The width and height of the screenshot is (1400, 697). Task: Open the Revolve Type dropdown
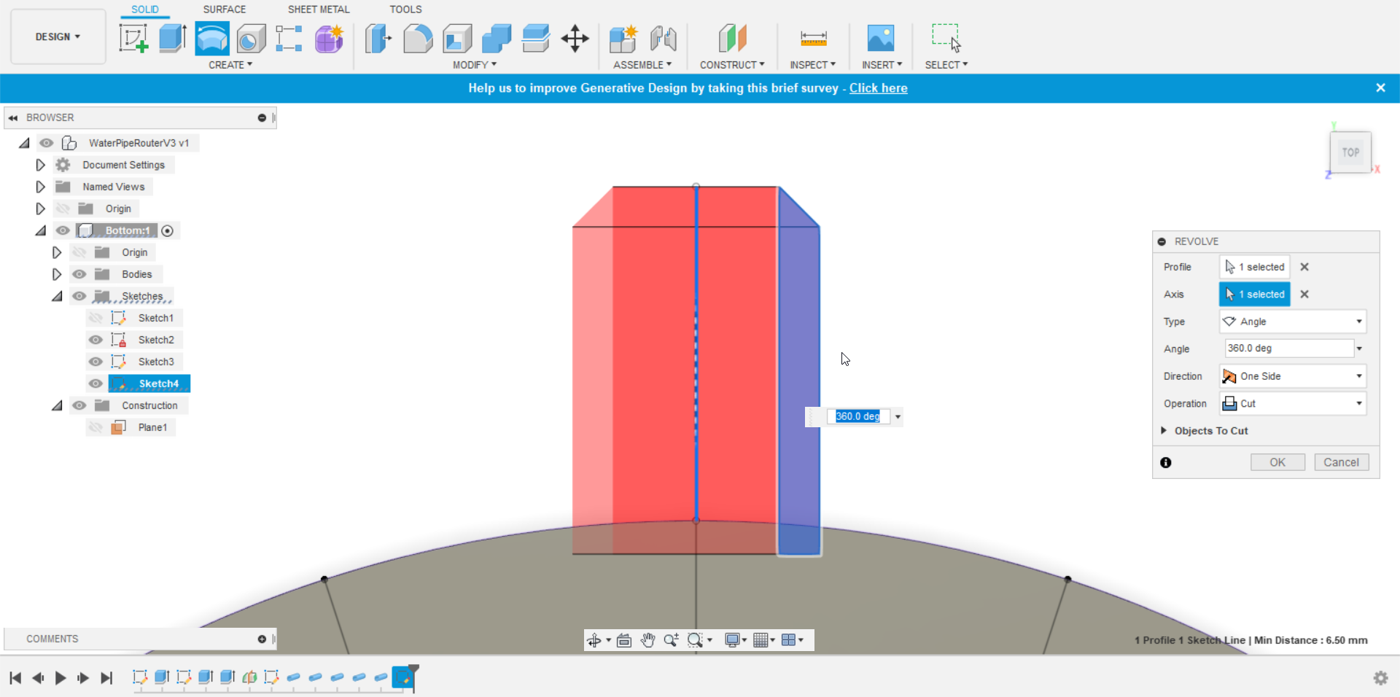(x=1293, y=322)
